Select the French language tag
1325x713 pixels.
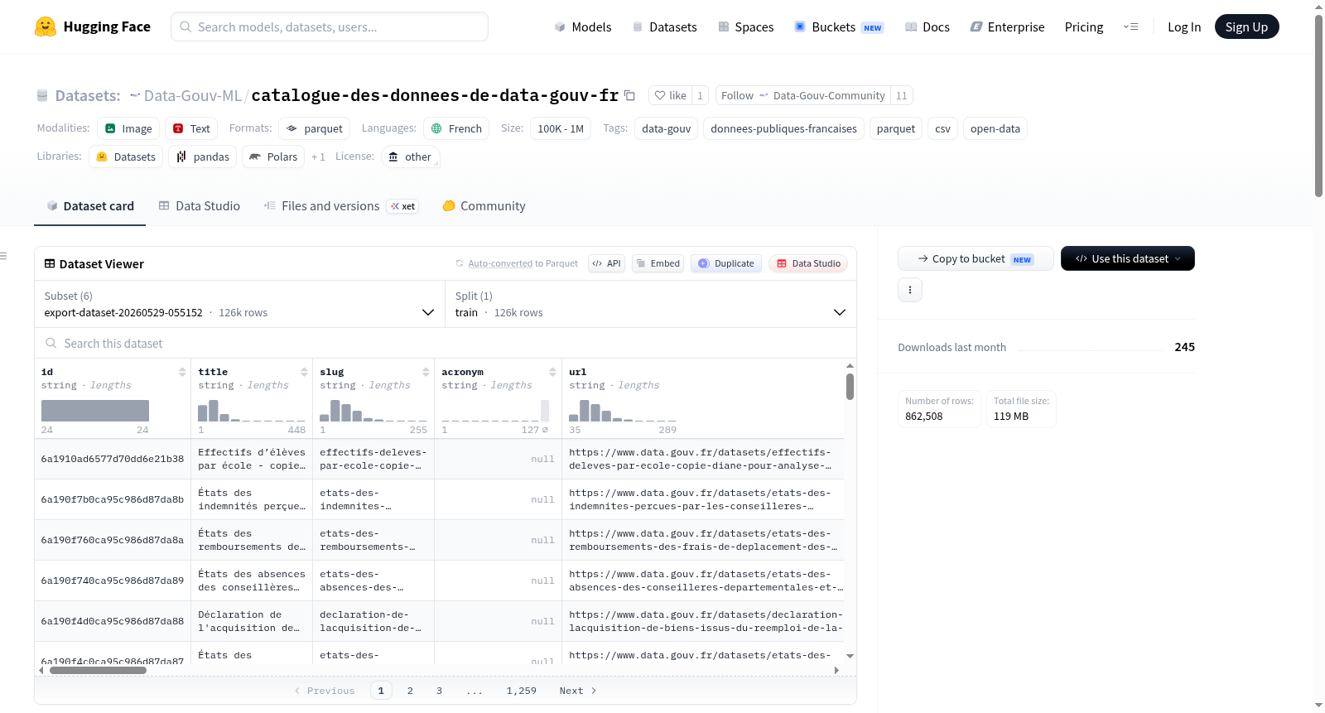click(456, 128)
